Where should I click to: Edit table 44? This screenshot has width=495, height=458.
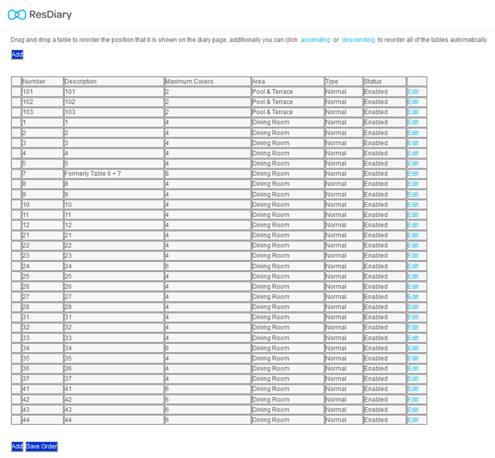[412, 420]
